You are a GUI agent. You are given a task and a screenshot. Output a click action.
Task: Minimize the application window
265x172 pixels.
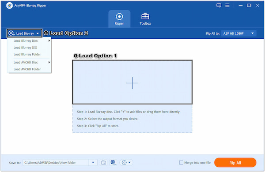[241, 5]
